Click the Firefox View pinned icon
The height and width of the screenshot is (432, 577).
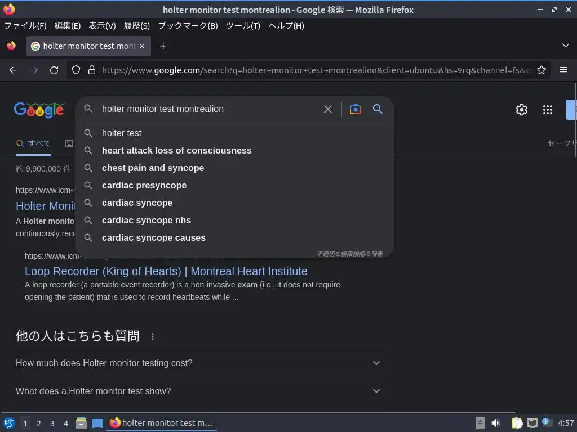[x=11, y=46]
